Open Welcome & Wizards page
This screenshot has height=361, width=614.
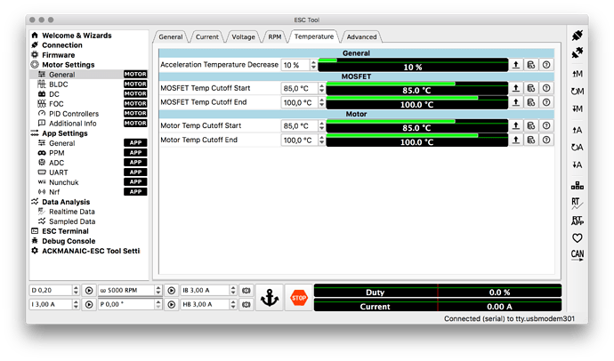tap(77, 36)
